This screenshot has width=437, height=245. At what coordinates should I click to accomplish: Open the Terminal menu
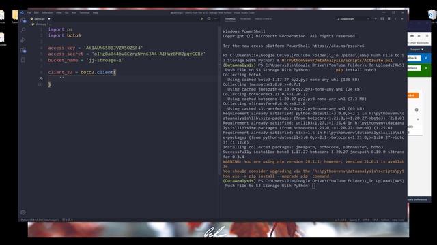click(85, 12)
